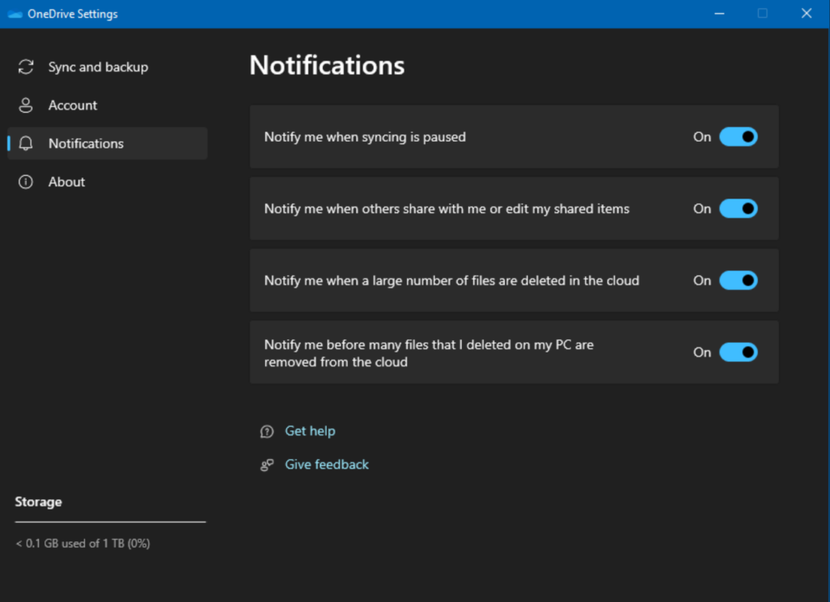Turn off the syncing is paused notification

pyautogui.click(x=738, y=137)
